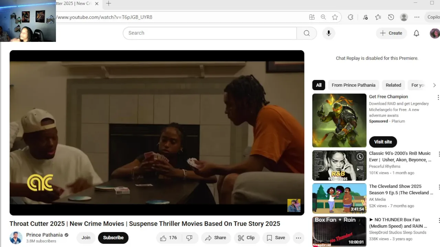Select From Prince Pathania filter chip
This screenshot has height=247, width=440.
point(353,85)
